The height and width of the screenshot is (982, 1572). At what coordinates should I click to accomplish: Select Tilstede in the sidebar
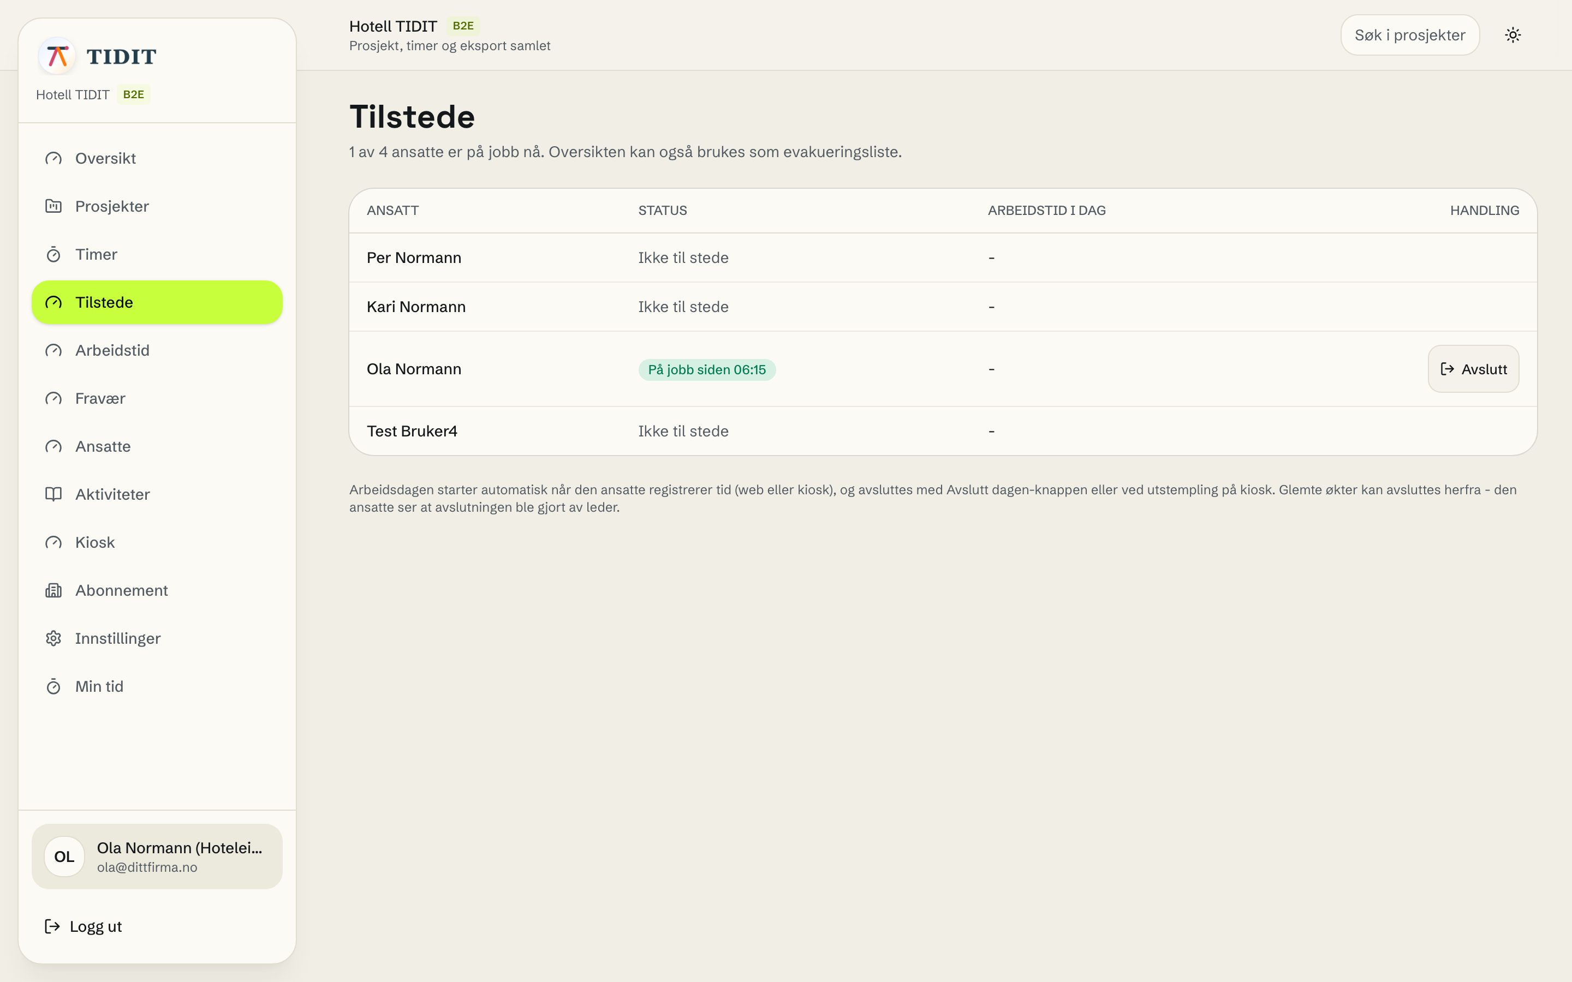157,303
